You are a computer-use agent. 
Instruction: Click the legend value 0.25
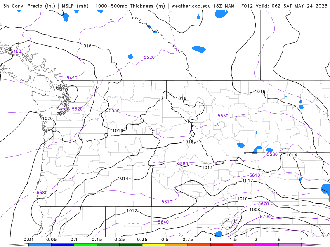point(120,240)
